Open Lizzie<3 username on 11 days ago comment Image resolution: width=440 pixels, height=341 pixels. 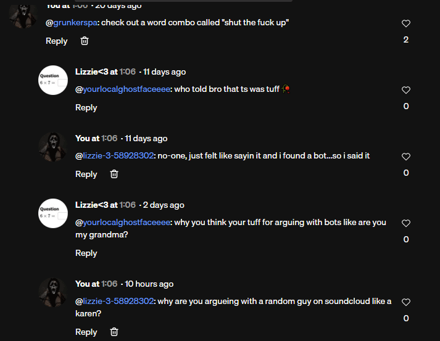click(91, 72)
